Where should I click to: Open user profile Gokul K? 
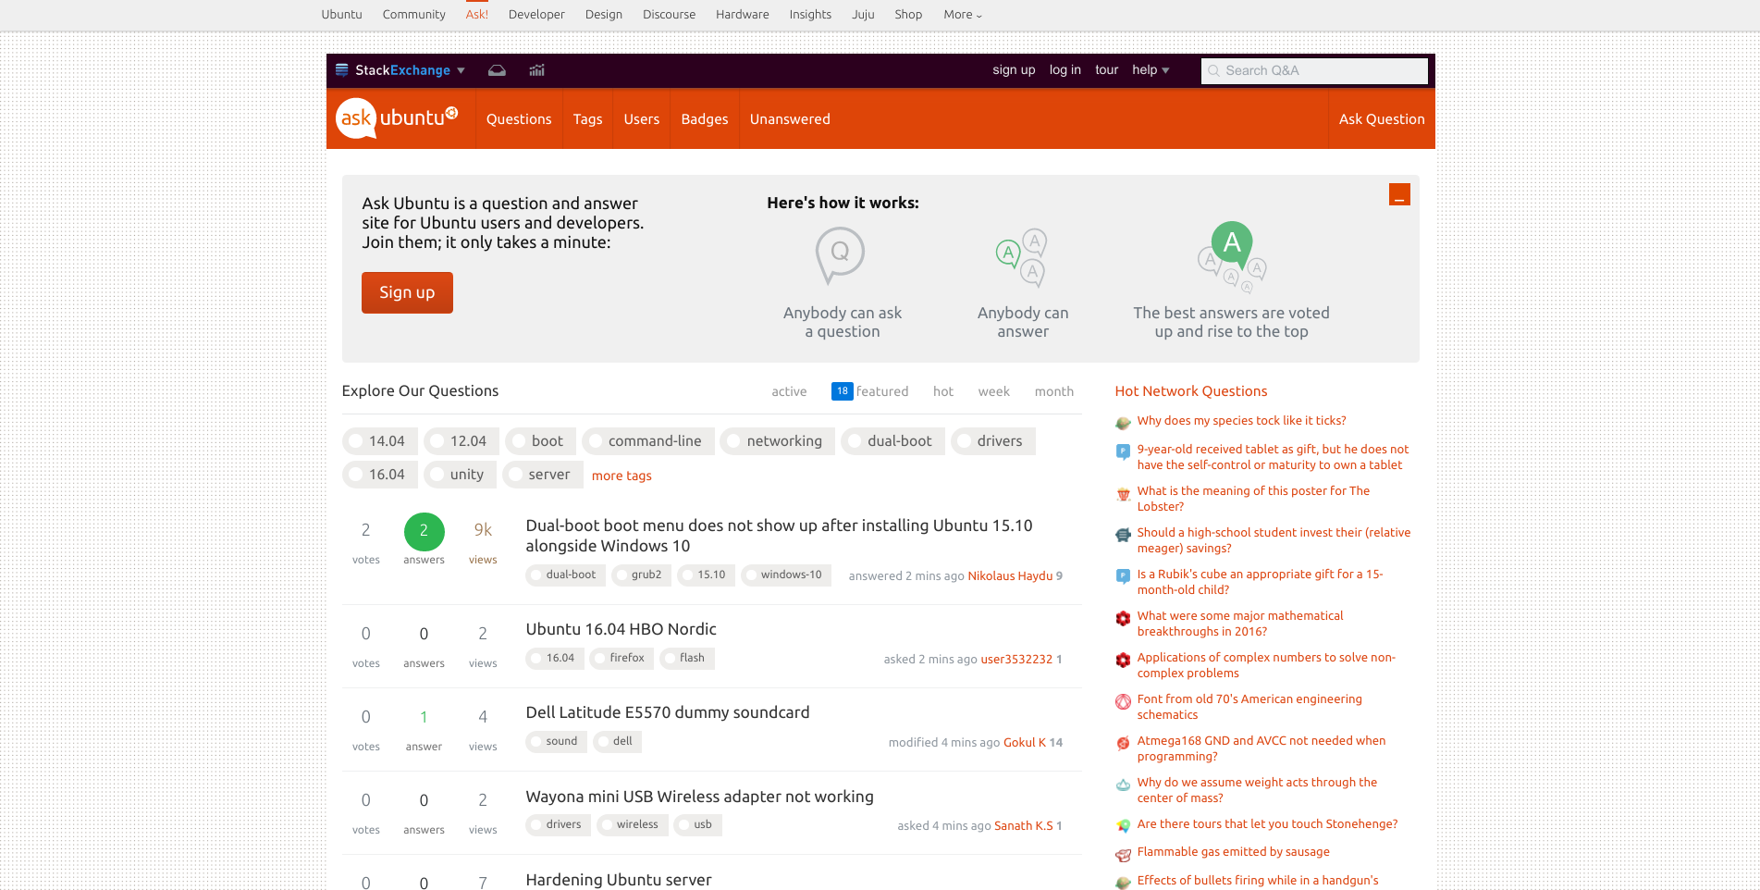pos(1025,742)
